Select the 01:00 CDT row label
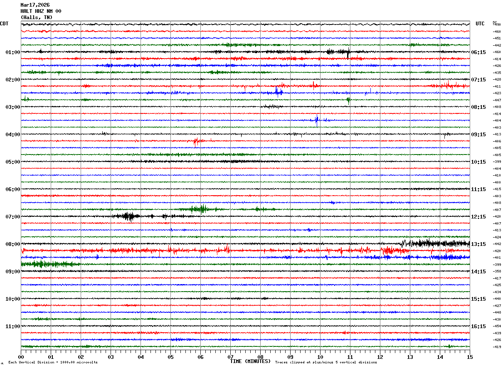Viewport: 503px width, 368px height. point(12,52)
